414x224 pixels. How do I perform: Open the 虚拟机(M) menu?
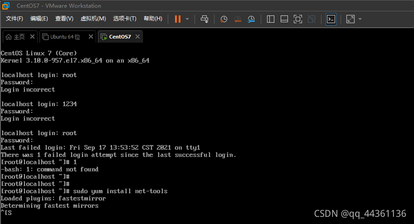pyautogui.click(x=93, y=19)
